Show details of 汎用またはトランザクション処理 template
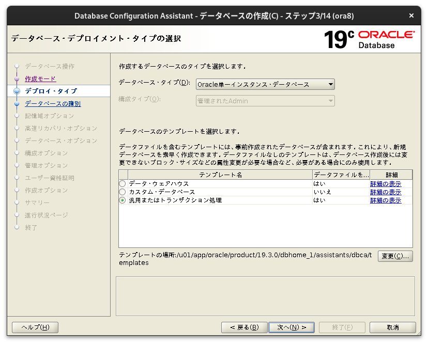This screenshot has width=428, height=344. [x=386, y=200]
